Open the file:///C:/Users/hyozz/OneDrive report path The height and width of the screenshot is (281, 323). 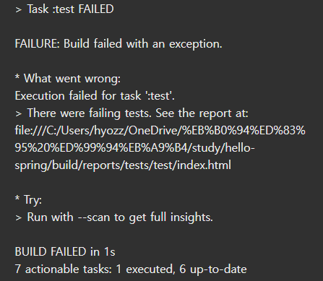pos(160,131)
